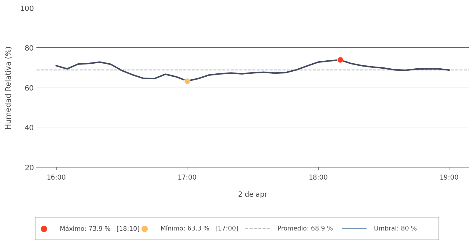Click the red dot in the legend

click(x=44, y=229)
